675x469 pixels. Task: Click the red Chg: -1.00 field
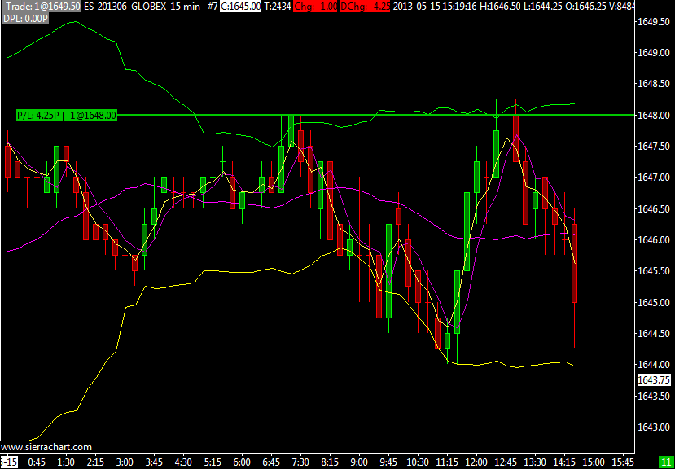pos(315,7)
